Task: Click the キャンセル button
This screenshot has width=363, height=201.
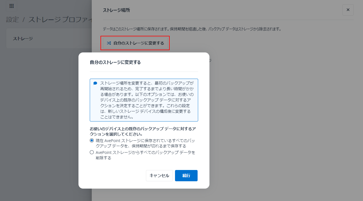Action: click(x=159, y=176)
